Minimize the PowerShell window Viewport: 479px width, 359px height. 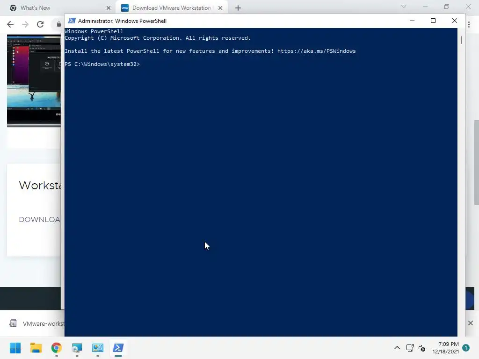pos(412,21)
